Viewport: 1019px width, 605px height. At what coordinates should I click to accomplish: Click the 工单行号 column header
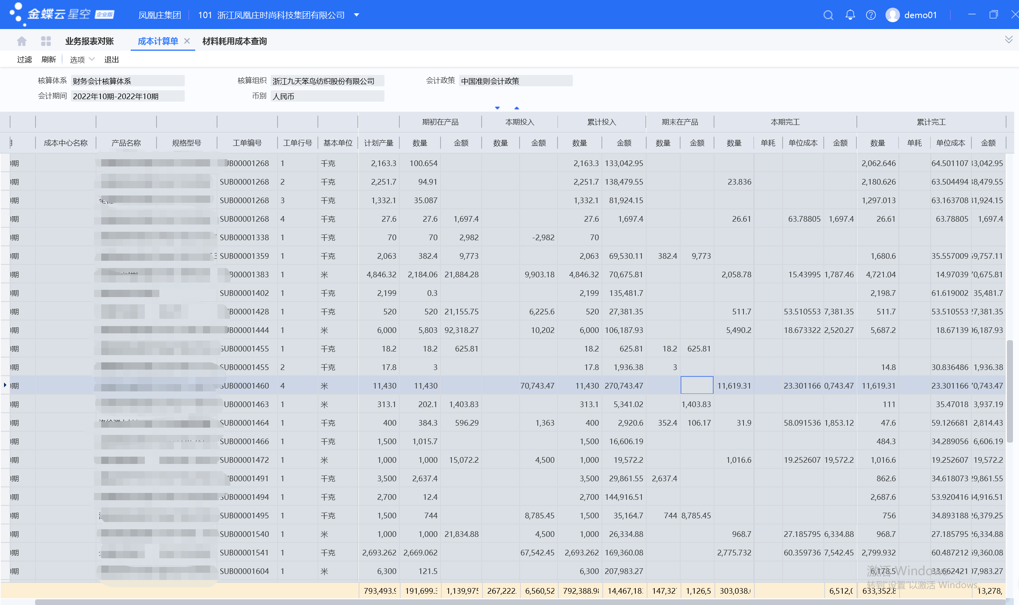click(x=297, y=143)
